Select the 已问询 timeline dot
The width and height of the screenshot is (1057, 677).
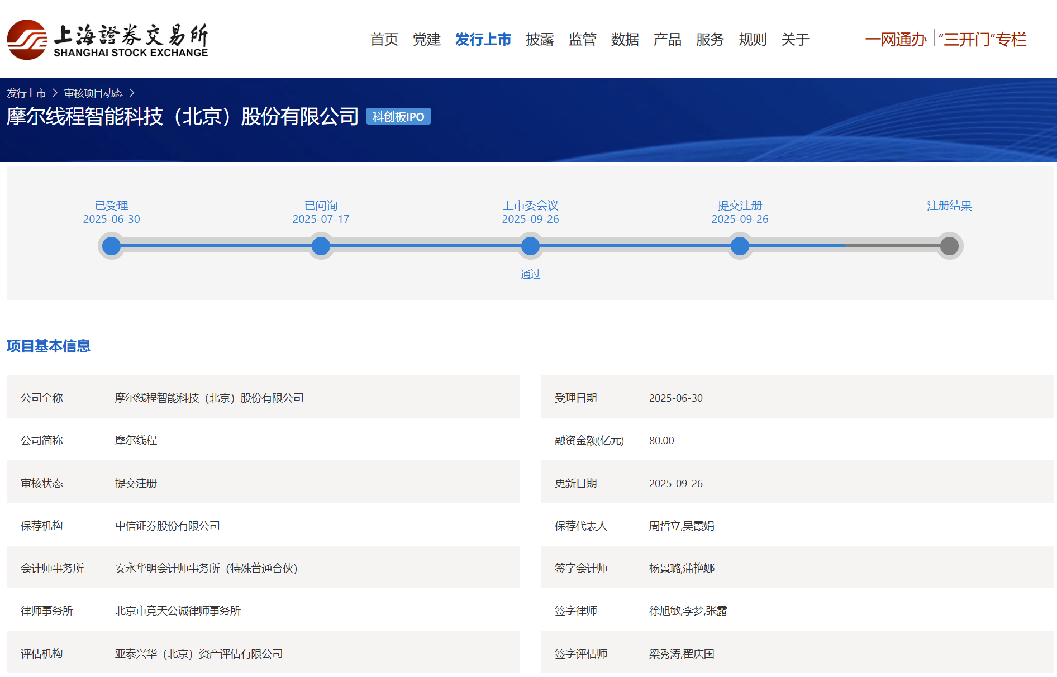coord(321,246)
